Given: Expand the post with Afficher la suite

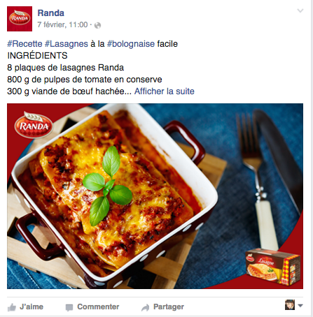Looking at the screenshot, I should click(x=165, y=91).
